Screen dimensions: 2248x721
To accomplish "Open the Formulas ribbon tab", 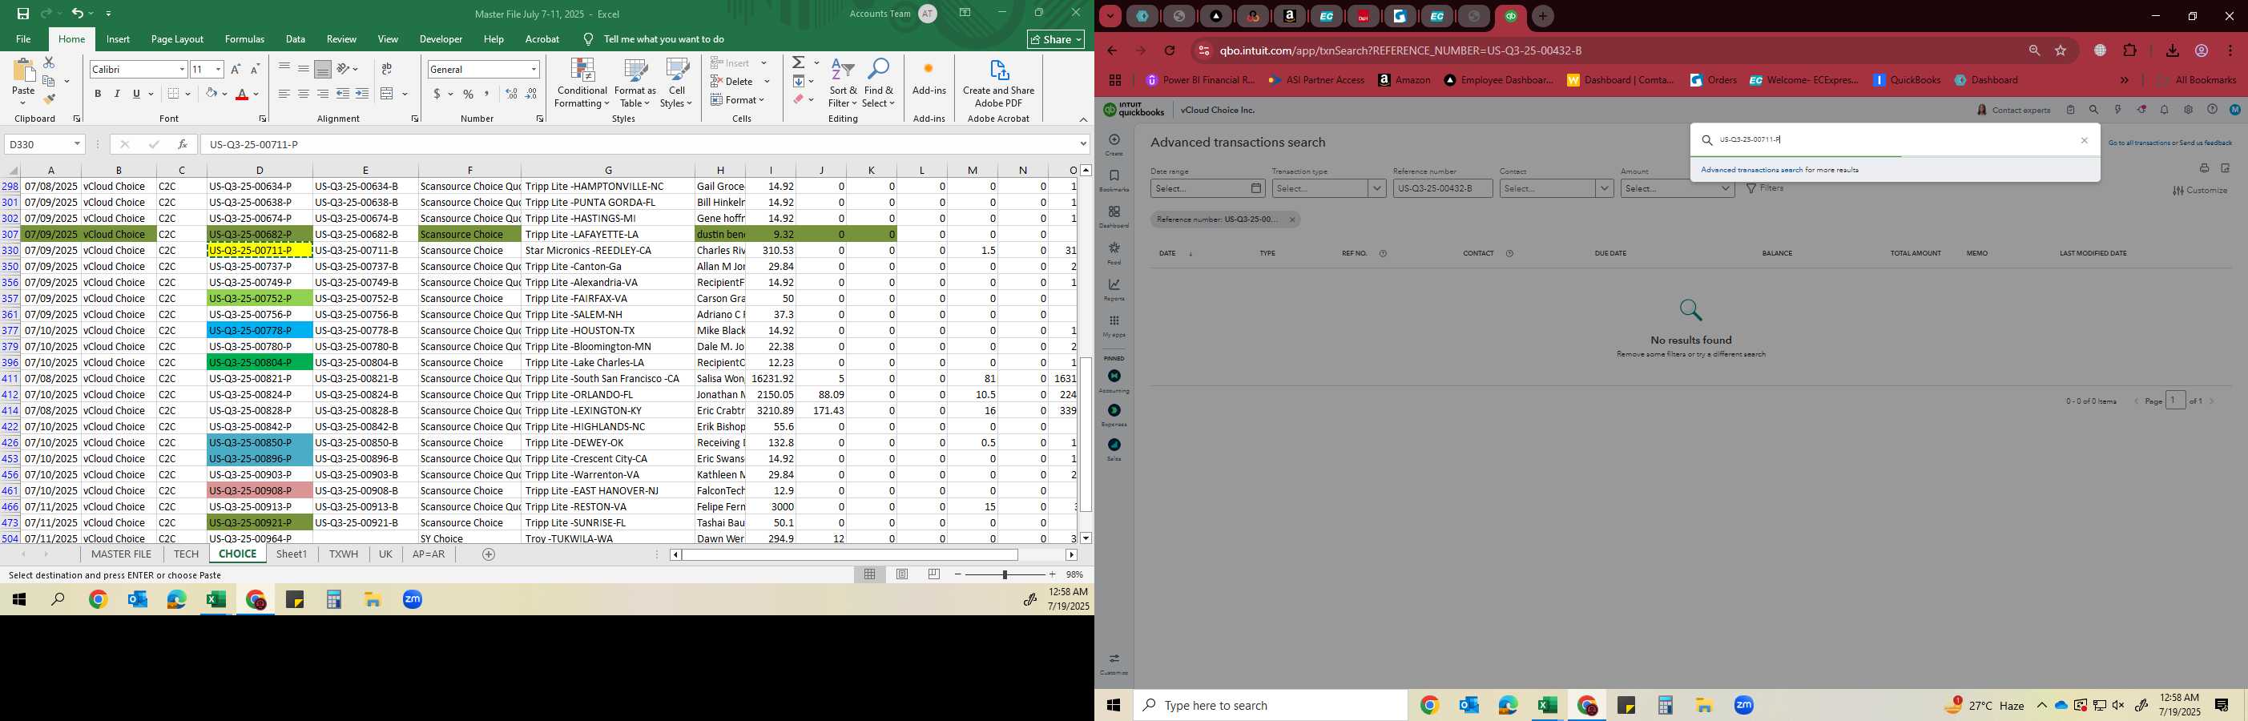I will click(x=244, y=39).
